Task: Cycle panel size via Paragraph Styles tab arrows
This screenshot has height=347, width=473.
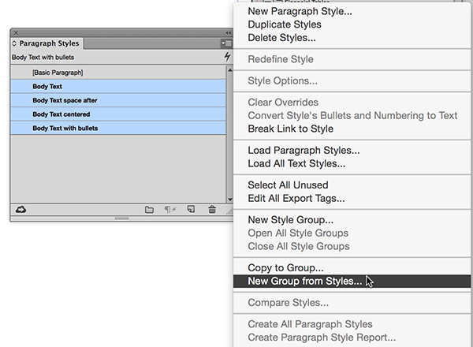Action: pos(14,43)
